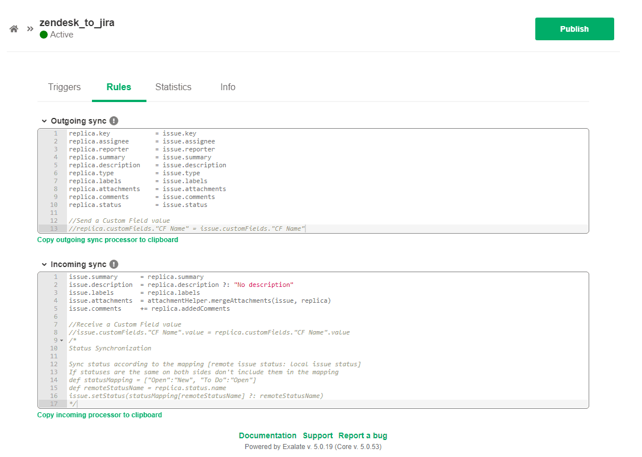Click the replica.labels = issue.labels line

[138, 181]
